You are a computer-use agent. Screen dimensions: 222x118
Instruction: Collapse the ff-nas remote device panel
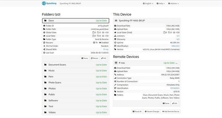pos(147,63)
